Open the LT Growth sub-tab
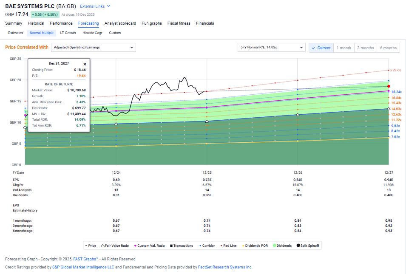Image resolution: width=406 pixels, height=274 pixels. [x=68, y=33]
